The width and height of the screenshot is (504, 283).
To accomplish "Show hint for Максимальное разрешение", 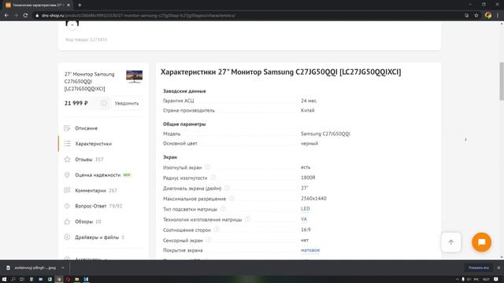I will pyautogui.click(x=232, y=198).
